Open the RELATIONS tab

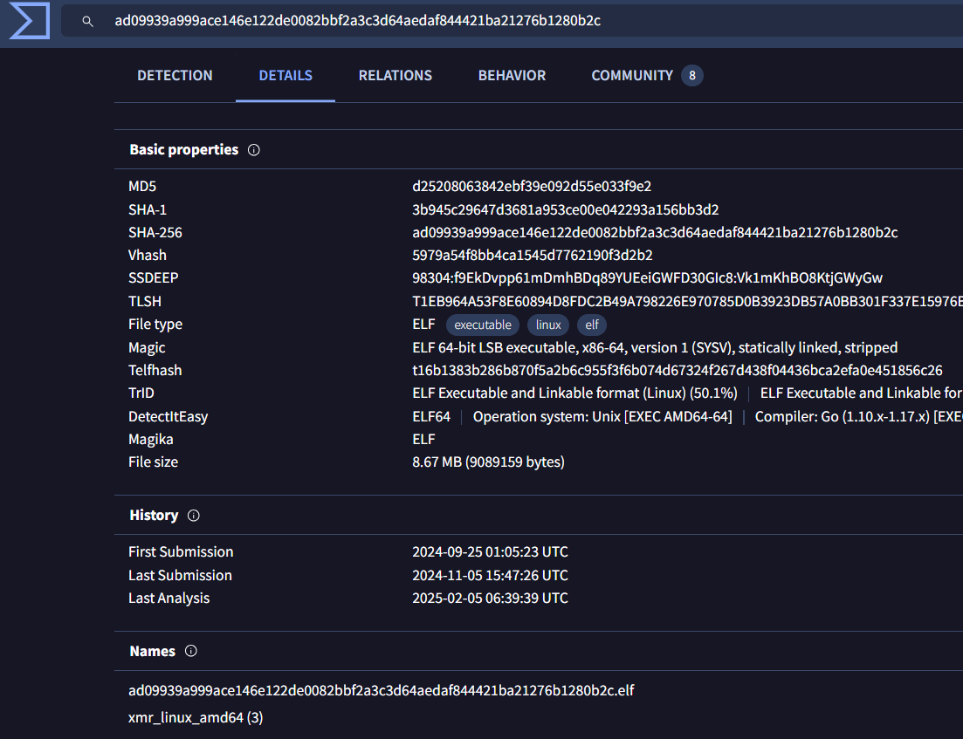[395, 76]
